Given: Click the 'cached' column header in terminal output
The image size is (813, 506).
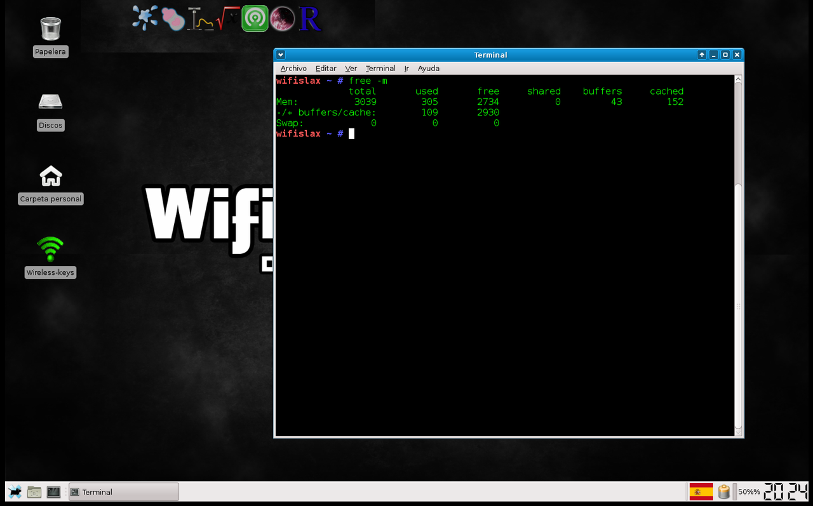Looking at the screenshot, I should (x=666, y=91).
